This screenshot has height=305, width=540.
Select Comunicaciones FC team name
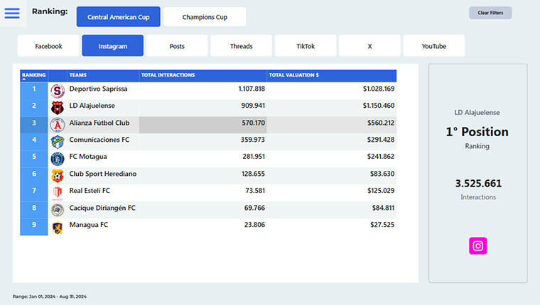[x=99, y=140]
